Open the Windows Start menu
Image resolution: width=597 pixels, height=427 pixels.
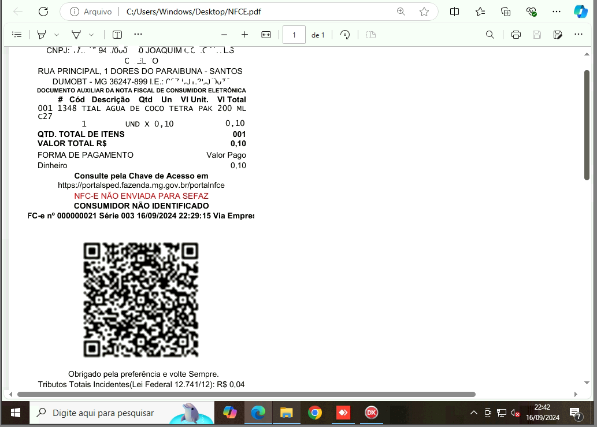15,413
